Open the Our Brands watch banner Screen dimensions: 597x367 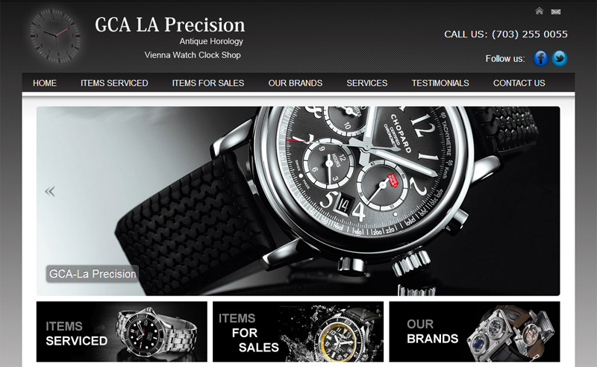[475, 332]
